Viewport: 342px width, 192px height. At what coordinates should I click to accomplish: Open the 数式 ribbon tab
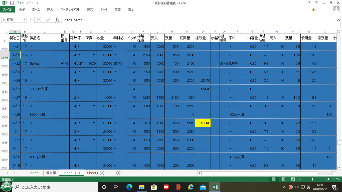pos(90,9)
